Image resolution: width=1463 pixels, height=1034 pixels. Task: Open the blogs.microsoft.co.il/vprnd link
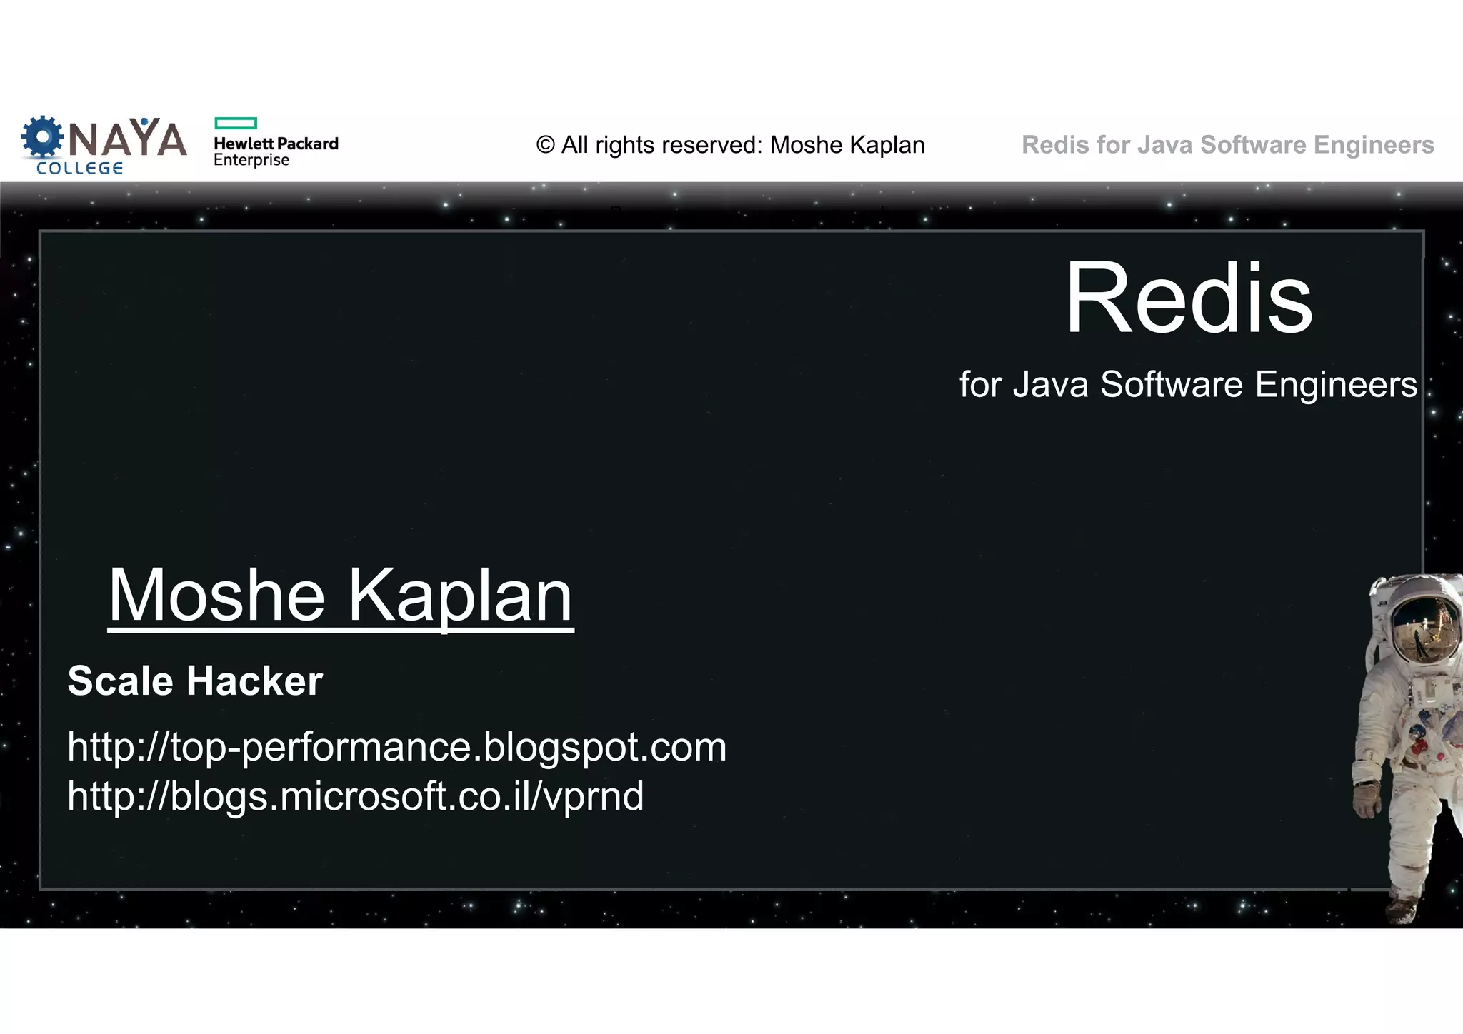pos(355,795)
